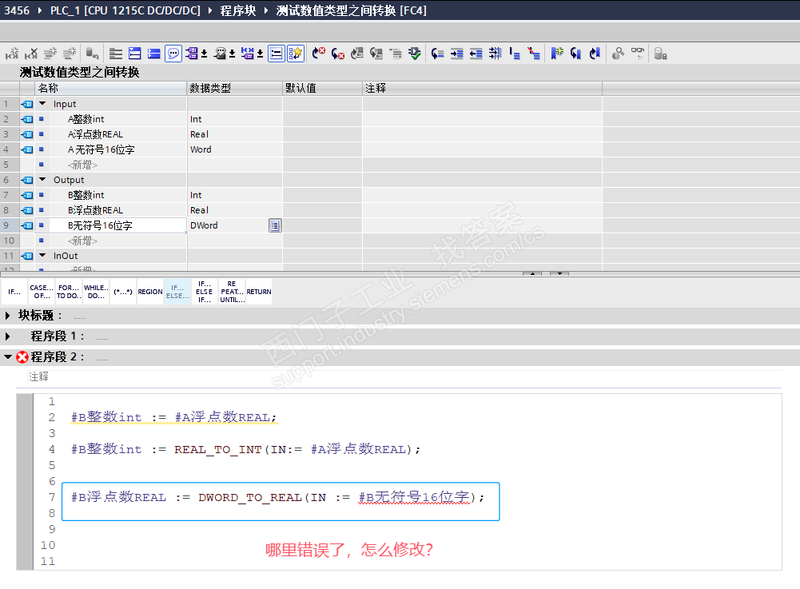This screenshot has height=589, width=800.
Task: Insert CASE... OF... code template
Action: 42,292
